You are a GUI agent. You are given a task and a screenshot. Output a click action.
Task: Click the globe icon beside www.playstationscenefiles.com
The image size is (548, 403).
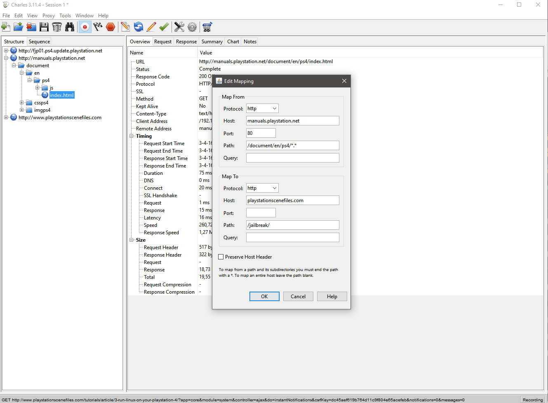tap(14, 118)
